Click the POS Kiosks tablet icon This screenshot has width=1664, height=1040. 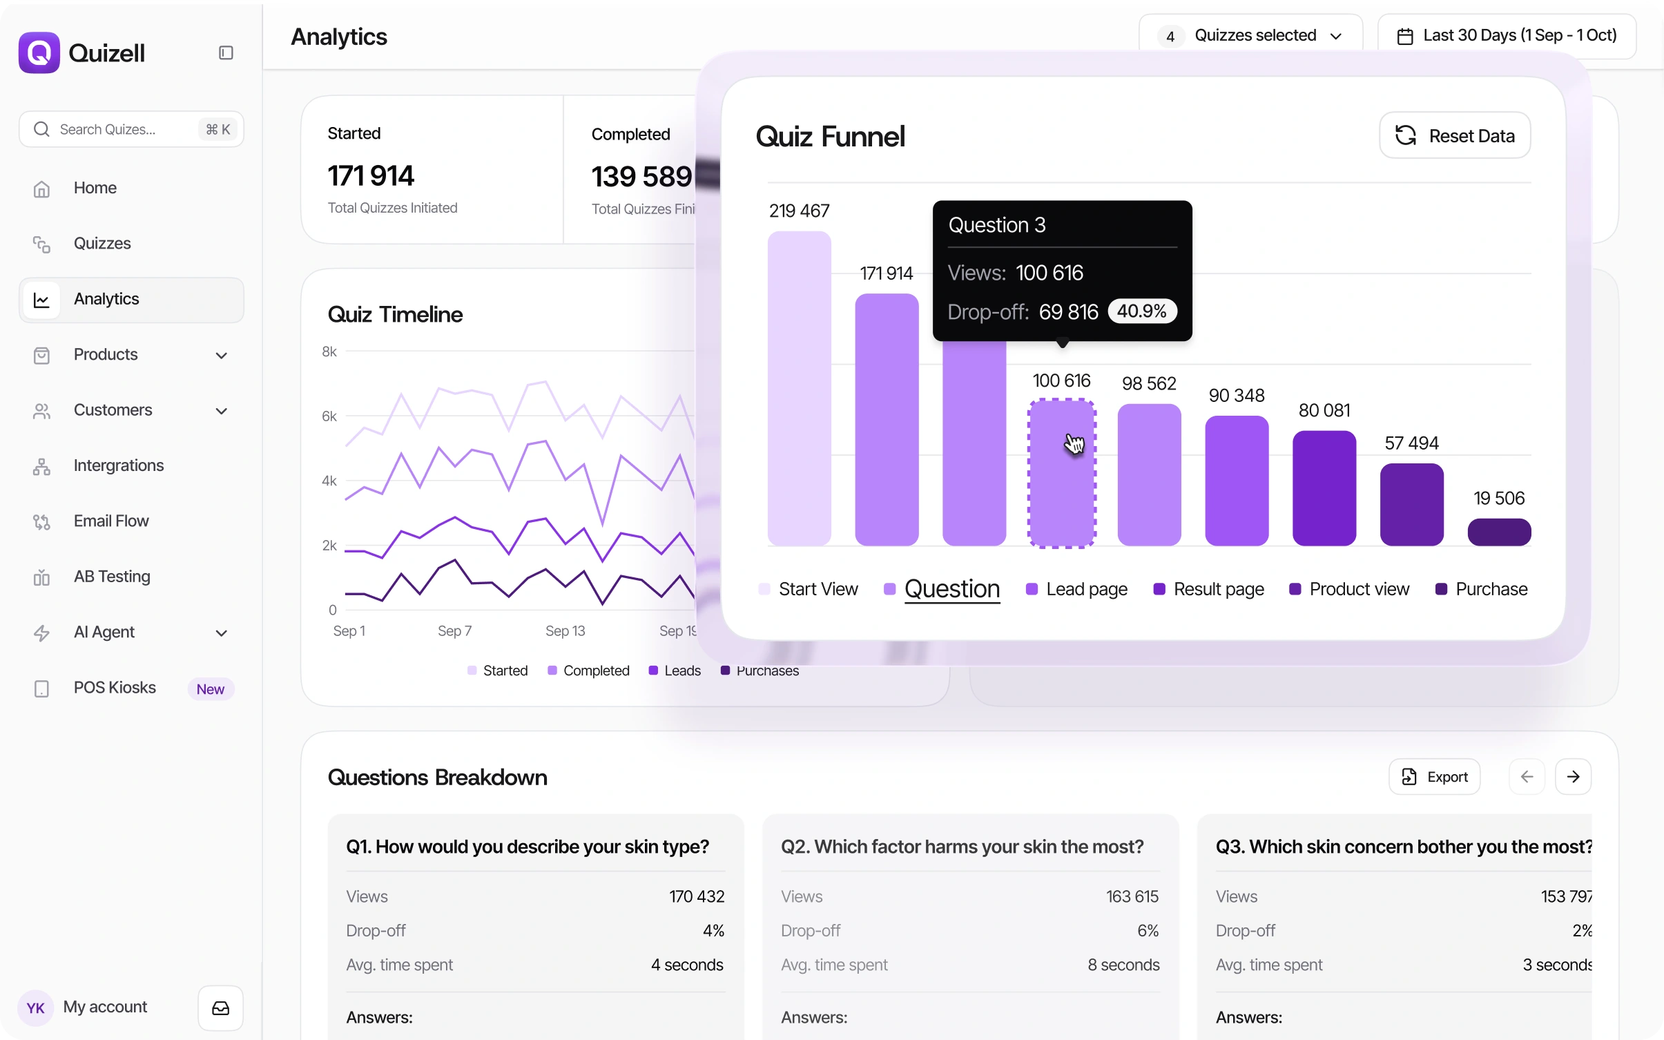[41, 688]
